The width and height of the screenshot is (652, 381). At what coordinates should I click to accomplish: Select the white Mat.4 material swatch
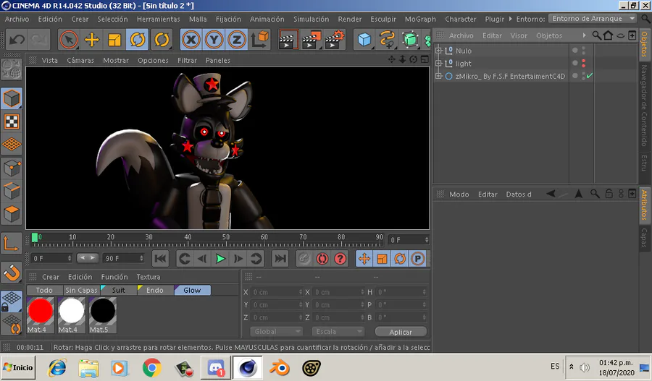pos(72,315)
